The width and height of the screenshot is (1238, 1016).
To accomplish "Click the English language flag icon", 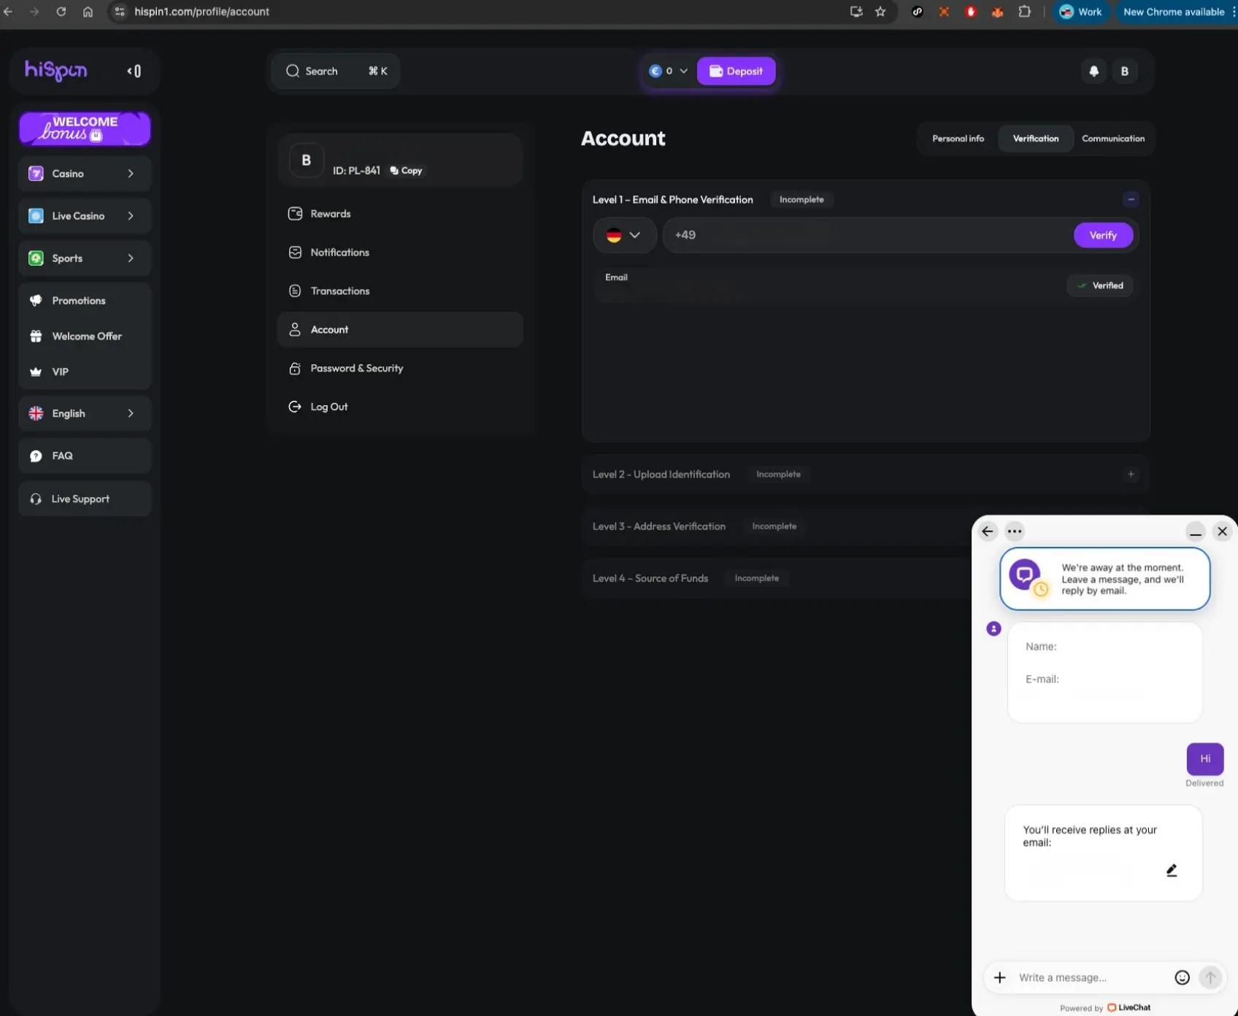I will pos(36,413).
